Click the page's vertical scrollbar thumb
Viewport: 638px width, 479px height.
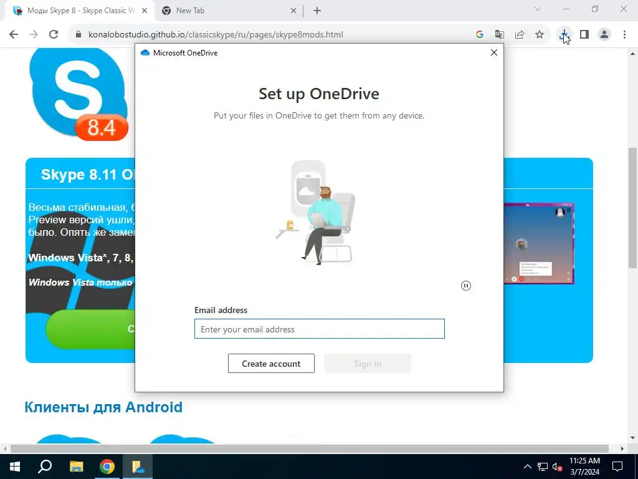[x=633, y=208]
